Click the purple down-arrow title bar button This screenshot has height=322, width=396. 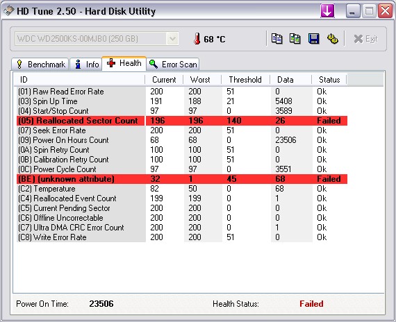point(327,11)
